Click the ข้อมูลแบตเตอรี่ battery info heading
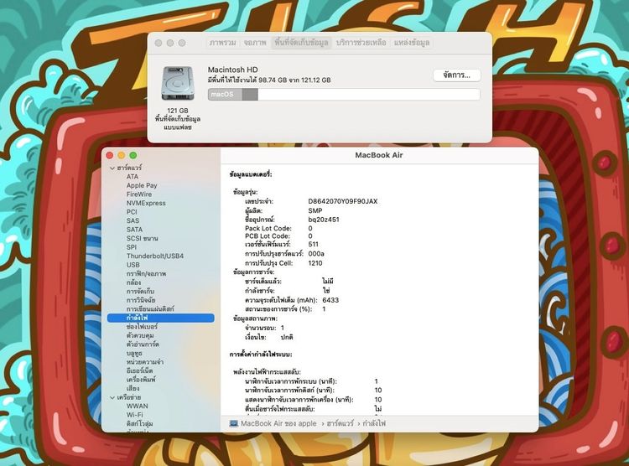629x466 pixels. 251,175
